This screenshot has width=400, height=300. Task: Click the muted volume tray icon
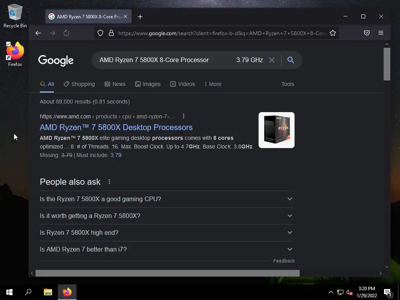(x=349, y=292)
